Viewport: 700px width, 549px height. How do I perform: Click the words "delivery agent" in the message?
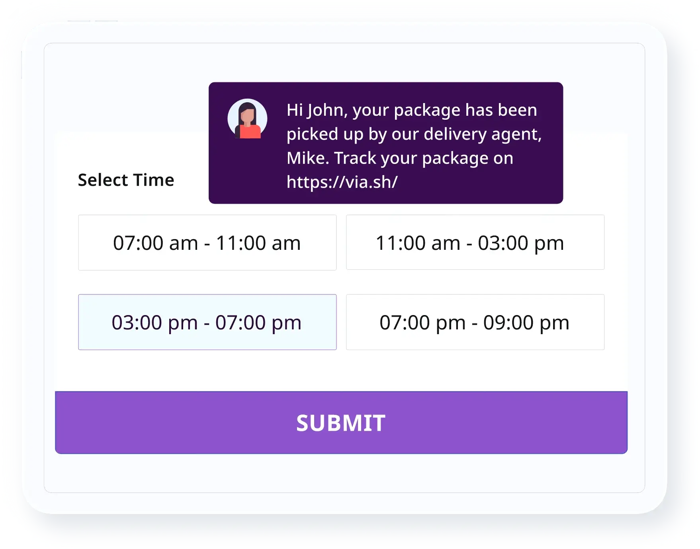tap(482, 134)
